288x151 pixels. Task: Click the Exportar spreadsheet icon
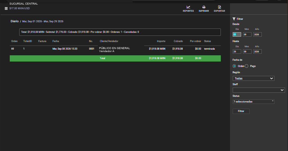coord(219,7)
